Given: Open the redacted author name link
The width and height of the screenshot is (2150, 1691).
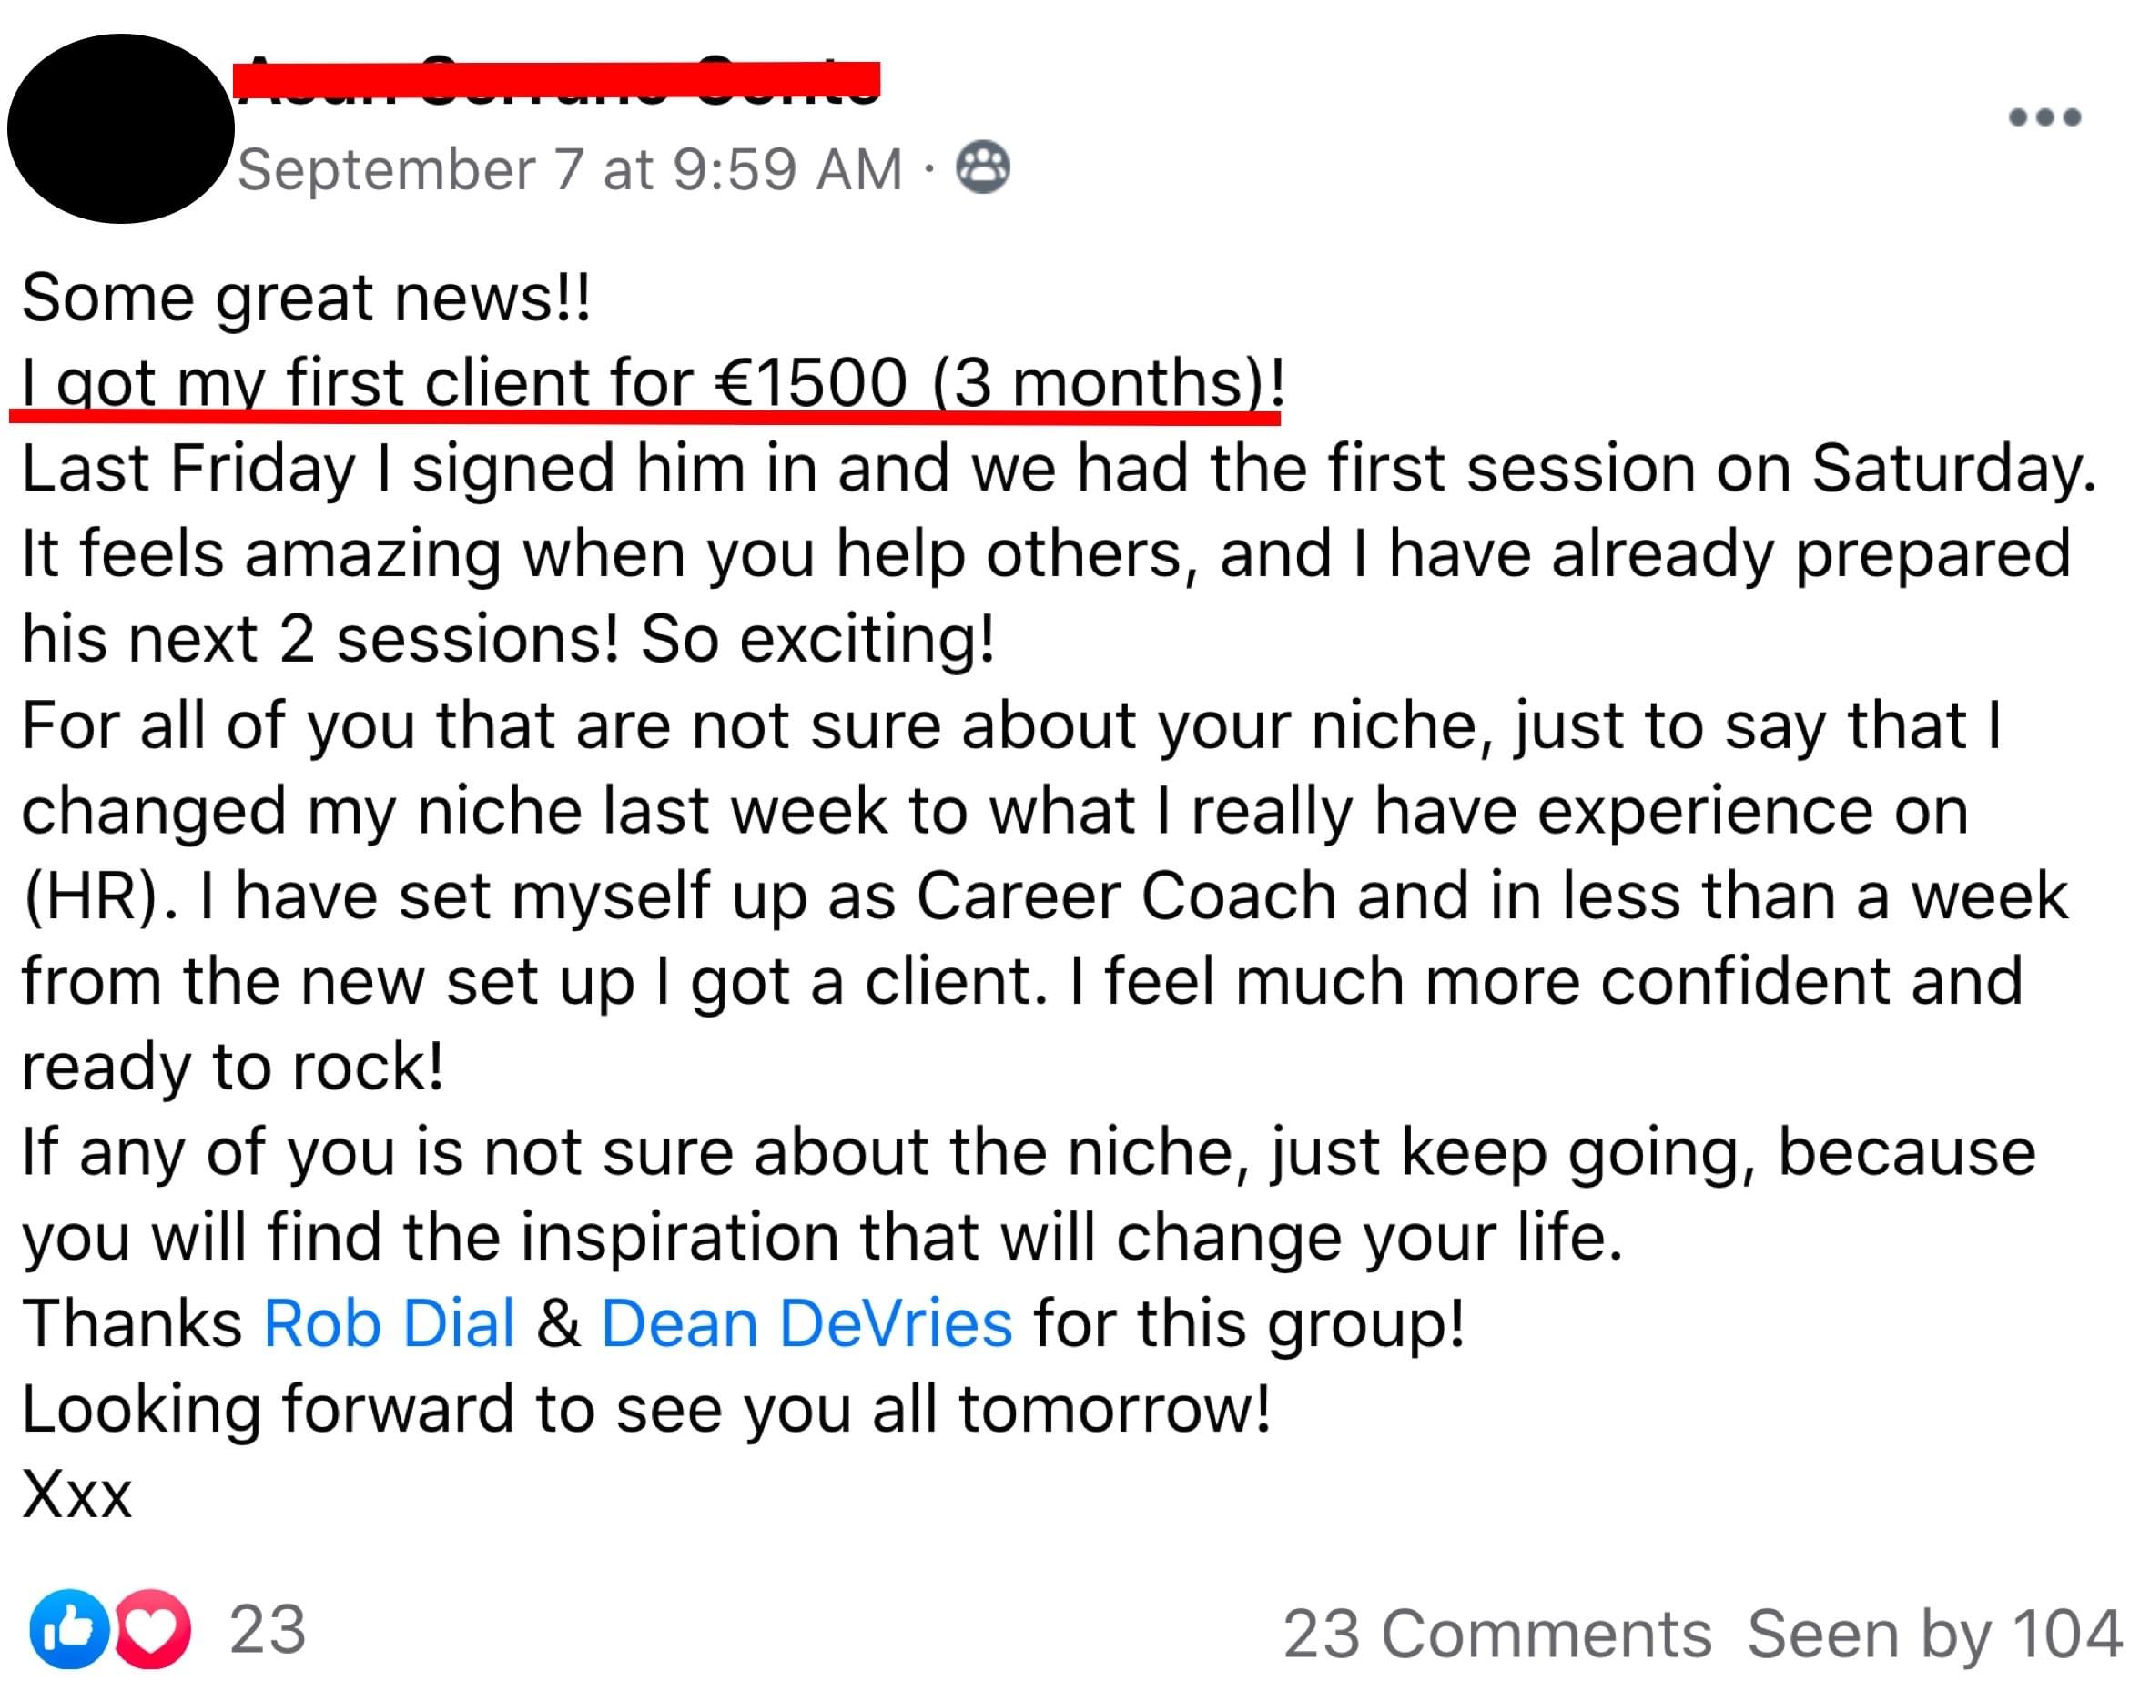Looking at the screenshot, I should click(556, 80).
